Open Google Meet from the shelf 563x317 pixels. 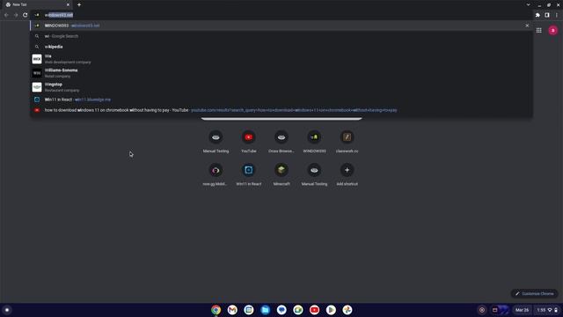pyautogui.click(x=298, y=310)
